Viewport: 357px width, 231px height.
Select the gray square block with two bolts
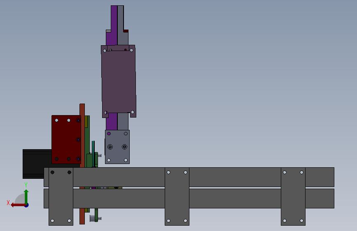pyautogui.click(x=117, y=147)
